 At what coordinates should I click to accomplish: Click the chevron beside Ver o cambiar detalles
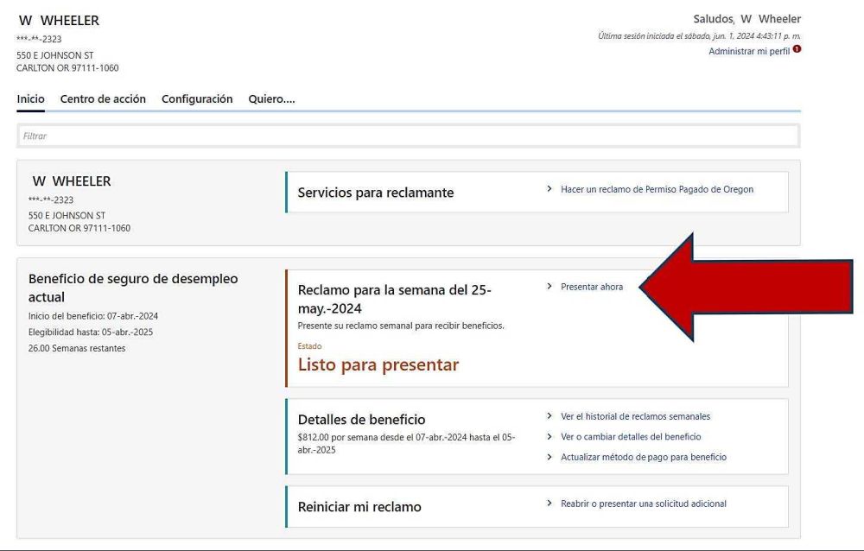click(x=550, y=436)
